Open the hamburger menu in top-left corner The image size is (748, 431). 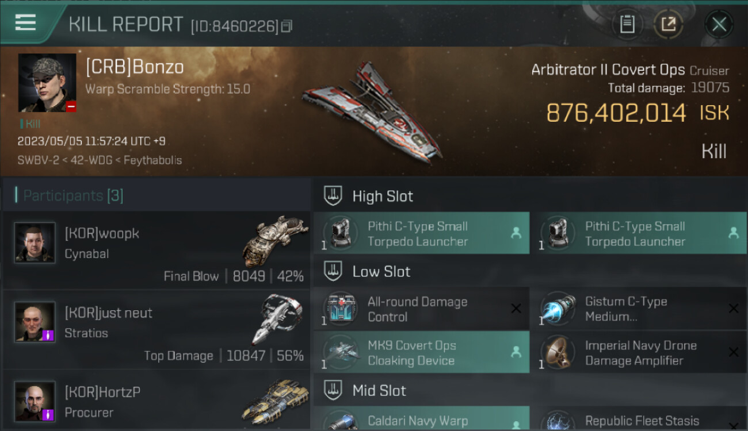[x=25, y=23]
